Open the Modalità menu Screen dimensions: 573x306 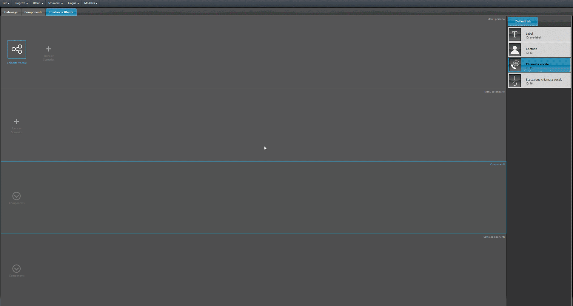coord(91,3)
